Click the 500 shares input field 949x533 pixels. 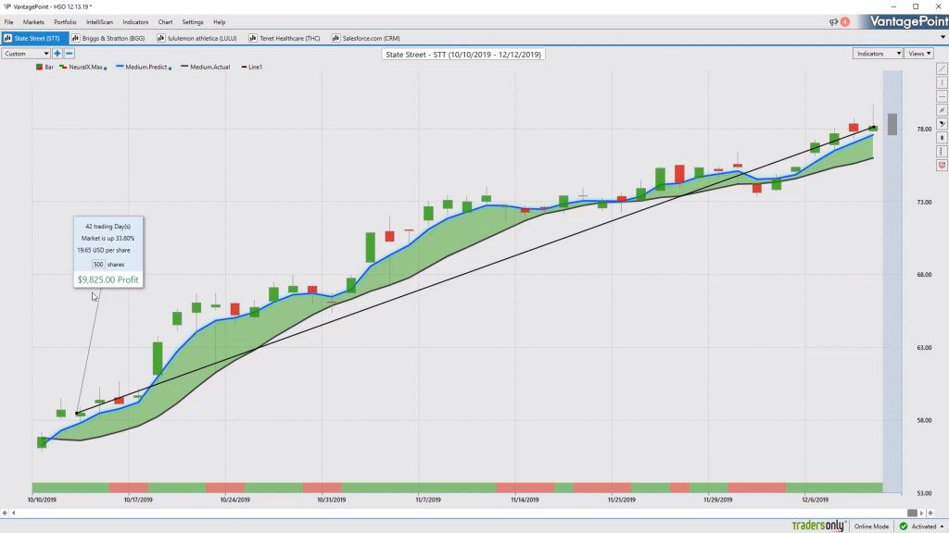click(98, 264)
